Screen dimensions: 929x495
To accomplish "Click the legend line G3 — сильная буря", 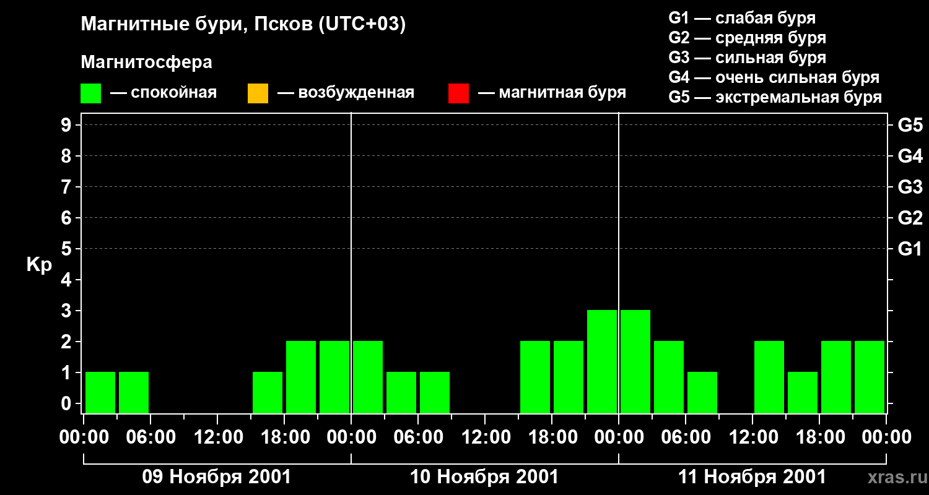I will click(748, 58).
